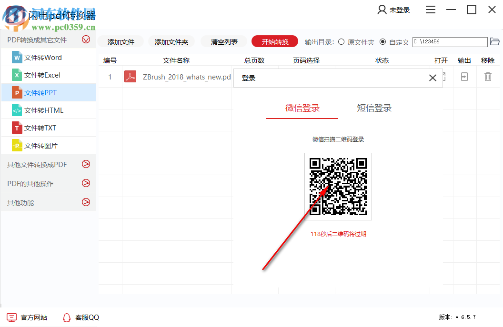Contact support via 客服QQ
503x327 pixels.
click(87, 317)
